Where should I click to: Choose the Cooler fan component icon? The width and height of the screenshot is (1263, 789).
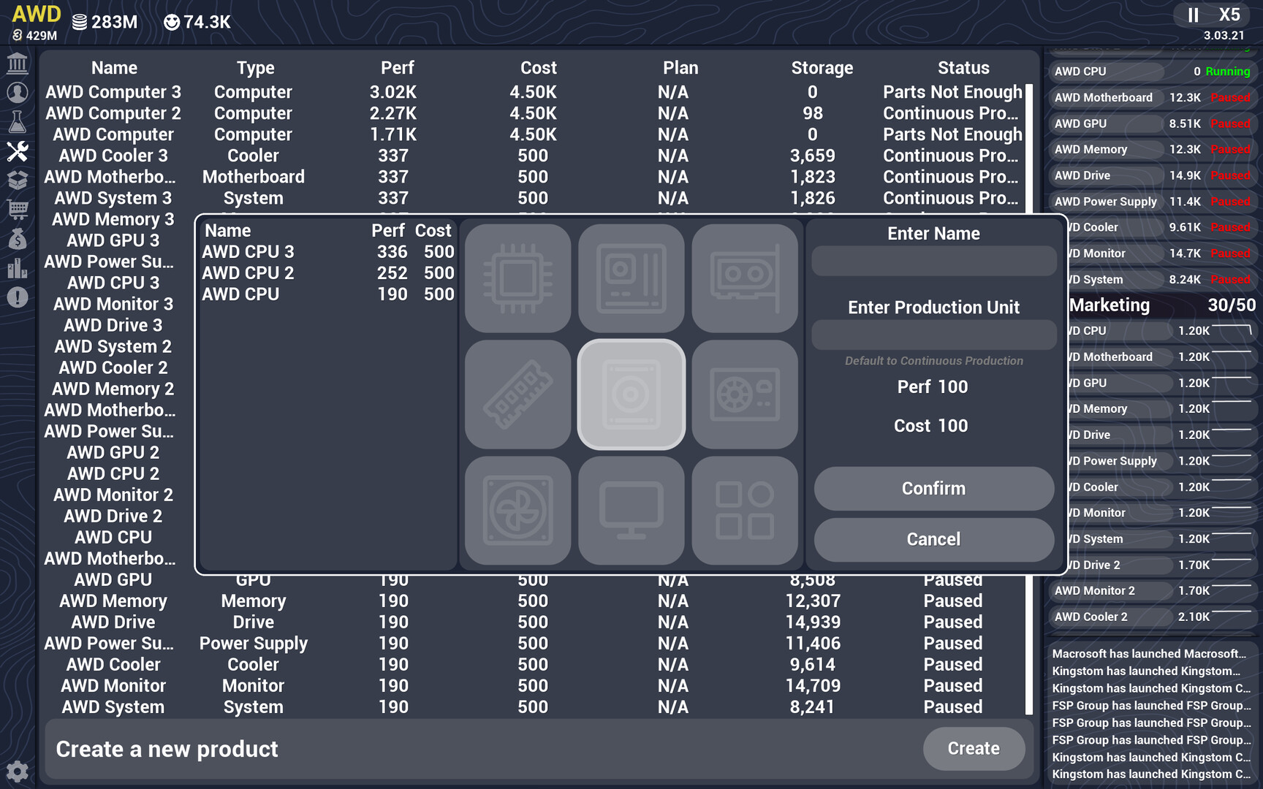517,510
